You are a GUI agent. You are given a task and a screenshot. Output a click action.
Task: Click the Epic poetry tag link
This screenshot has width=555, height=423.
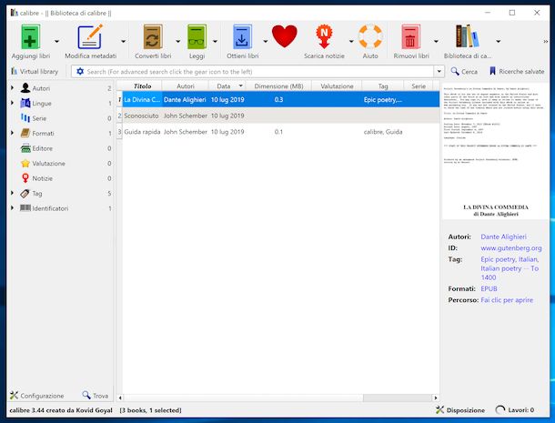(x=498, y=259)
